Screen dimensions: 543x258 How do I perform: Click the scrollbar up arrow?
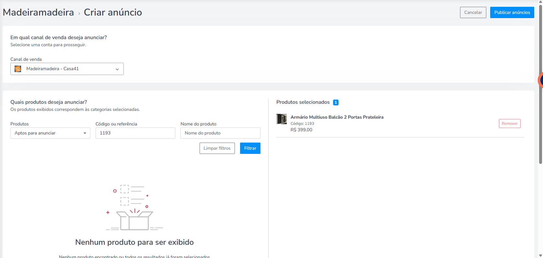(540, 2)
